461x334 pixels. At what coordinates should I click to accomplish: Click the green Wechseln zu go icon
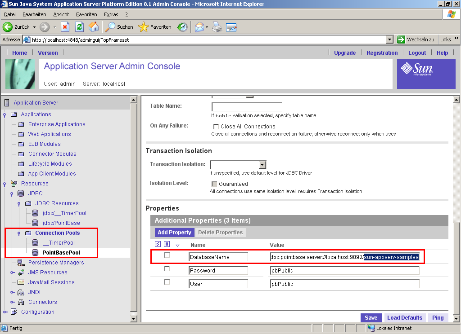[401, 40]
